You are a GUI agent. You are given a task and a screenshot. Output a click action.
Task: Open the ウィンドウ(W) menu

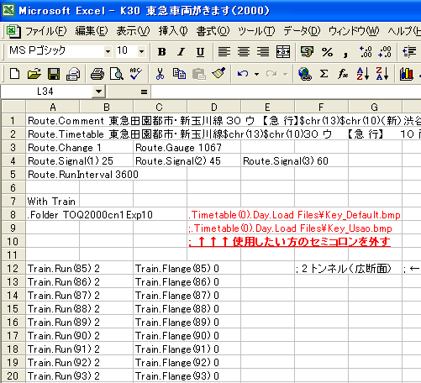pyautogui.click(x=354, y=31)
